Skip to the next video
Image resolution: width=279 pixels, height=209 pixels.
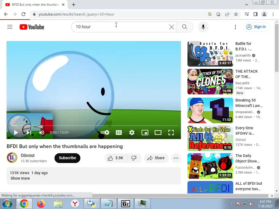click(x=29, y=133)
